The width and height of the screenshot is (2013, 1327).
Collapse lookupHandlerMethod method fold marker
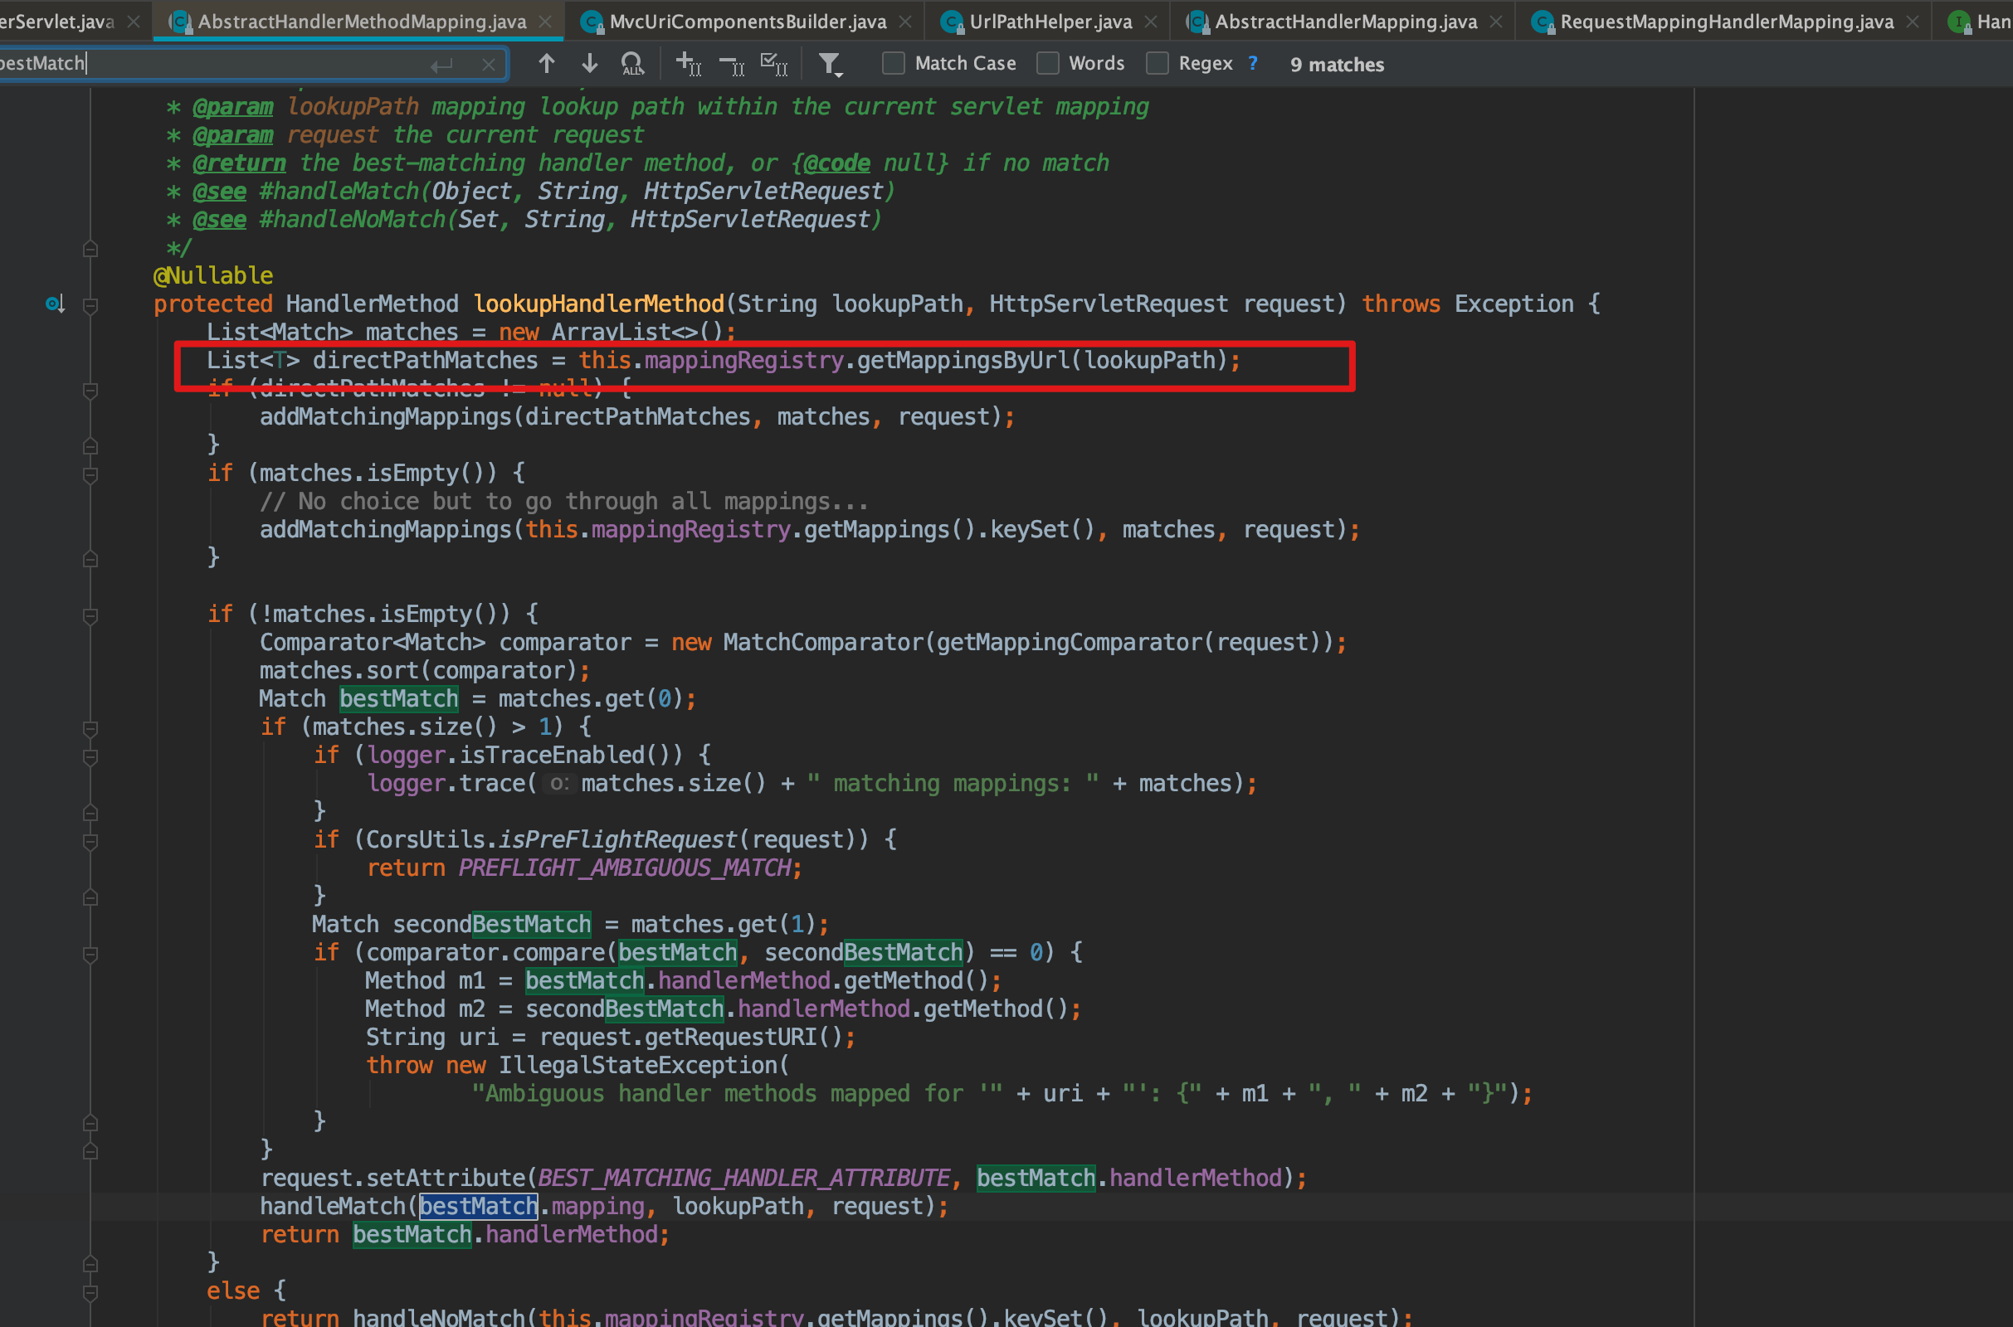coord(90,304)
